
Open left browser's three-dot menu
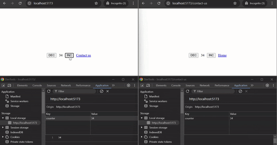(x=133, y=3)
